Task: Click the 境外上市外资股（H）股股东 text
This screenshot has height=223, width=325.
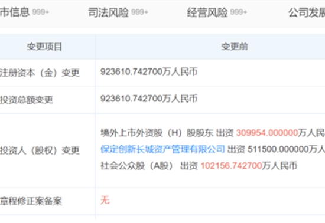Action: point(157,133)
